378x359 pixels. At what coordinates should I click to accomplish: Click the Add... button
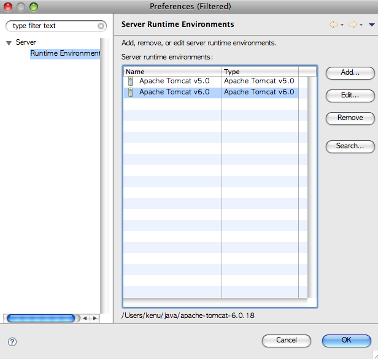(x=350, y=73)
